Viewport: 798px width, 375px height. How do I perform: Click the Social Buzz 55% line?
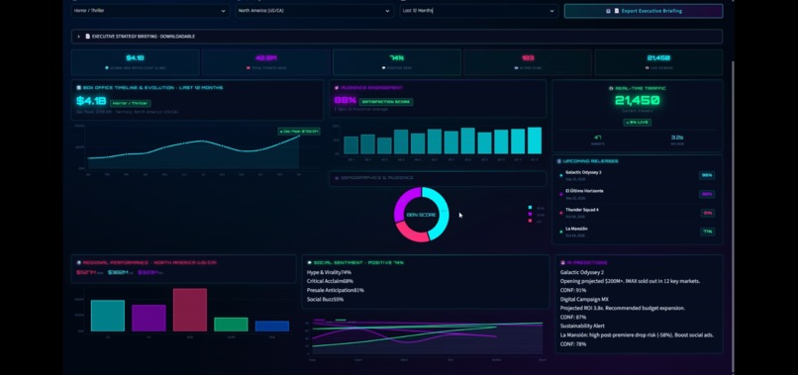[x=325, y=299]
